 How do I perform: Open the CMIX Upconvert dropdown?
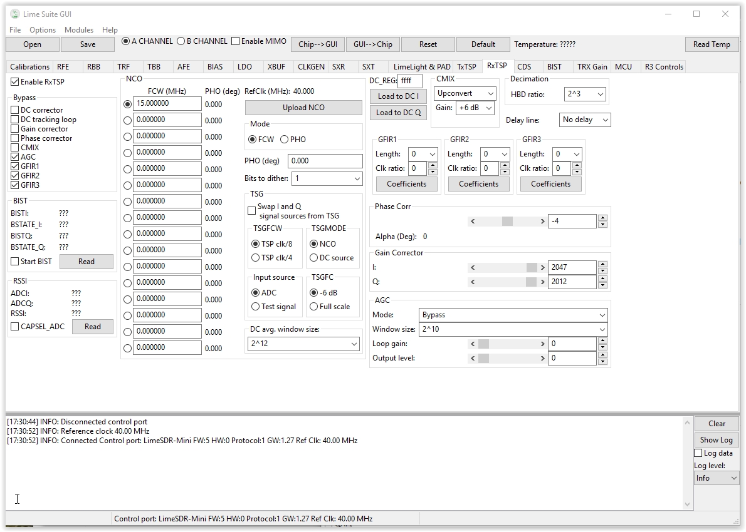click(466, 94)
